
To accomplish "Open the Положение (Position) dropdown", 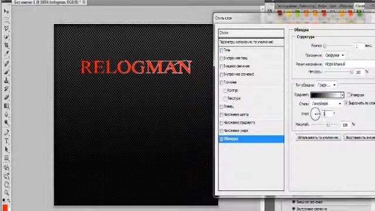I will (335, 55).
